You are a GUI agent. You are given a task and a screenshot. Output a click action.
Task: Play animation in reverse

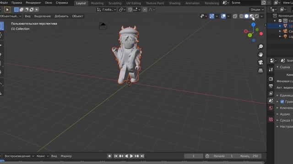(126, 156)
